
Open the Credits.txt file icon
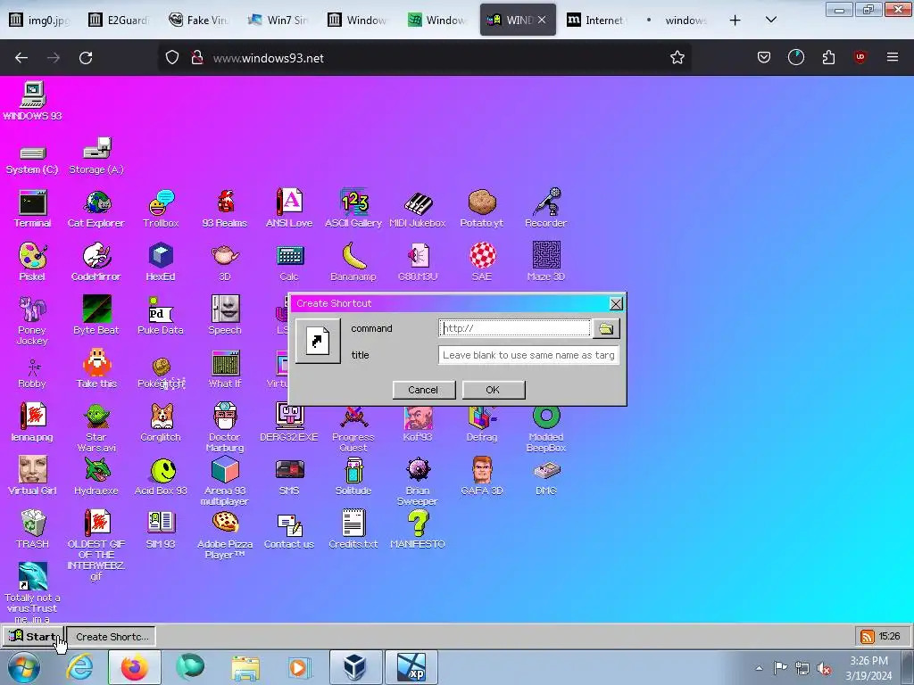click(x=353, y=529)
